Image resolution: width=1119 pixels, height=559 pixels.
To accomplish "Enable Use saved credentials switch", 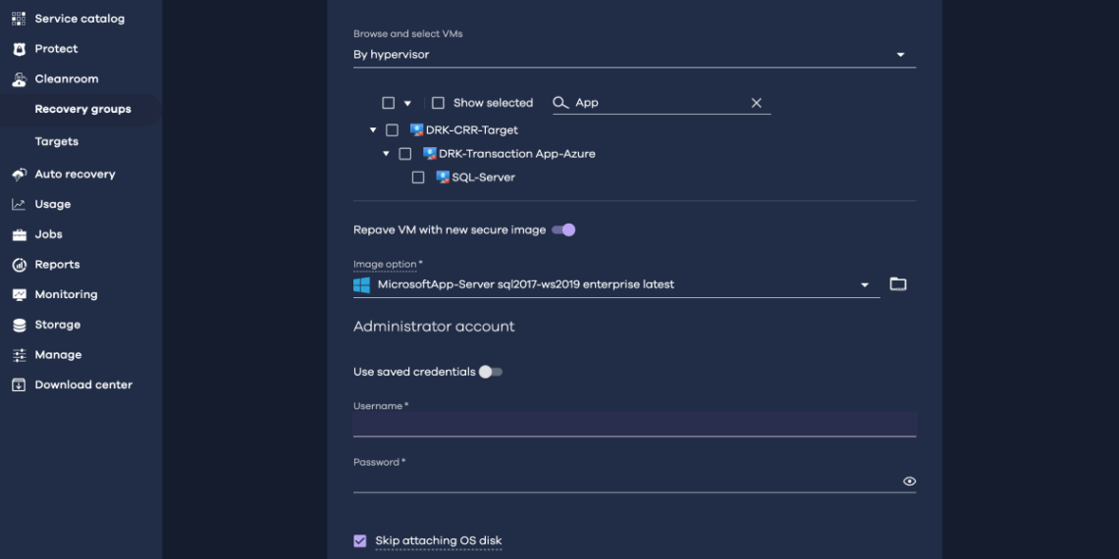I will (490, 373).
